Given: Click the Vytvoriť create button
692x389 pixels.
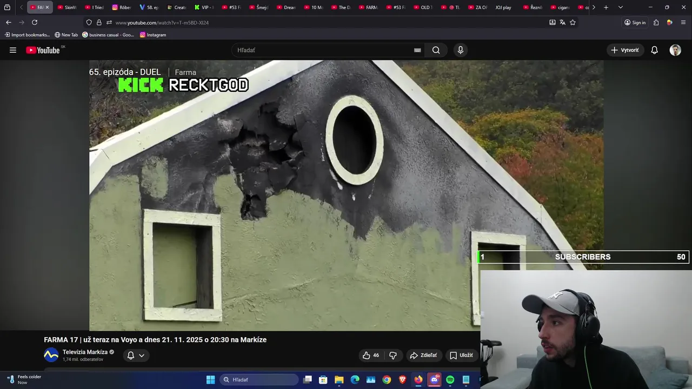Looking at the screenshot, I should 624,50.
